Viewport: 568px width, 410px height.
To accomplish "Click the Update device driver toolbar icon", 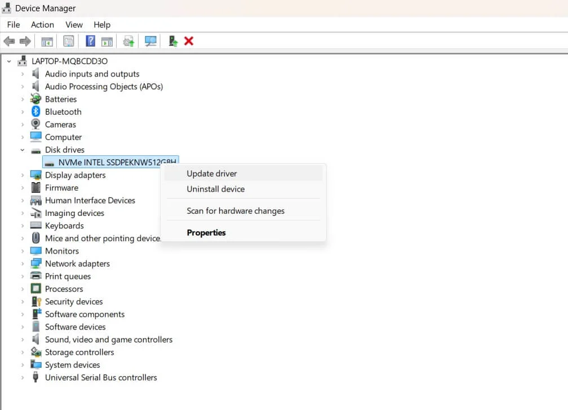I will (129, 41).
